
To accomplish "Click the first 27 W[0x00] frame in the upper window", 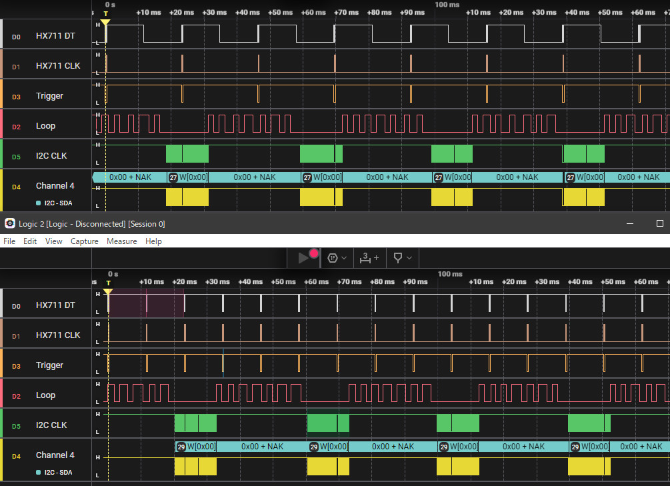I will [188, 177].
